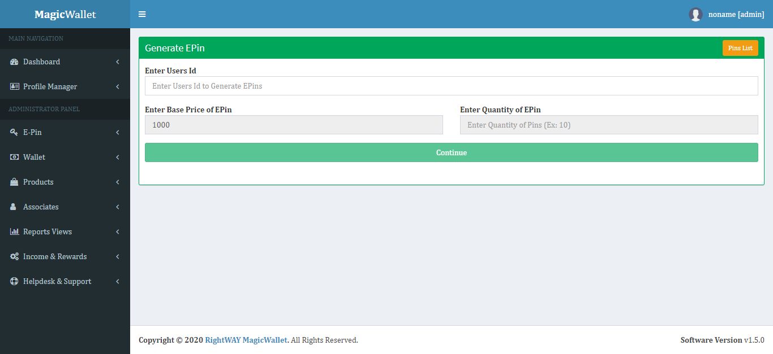Image resolution: width=773 pixels, height=354 pixels.
Task: Click the Income & Rewards gears icon
Action: (14, 256)
